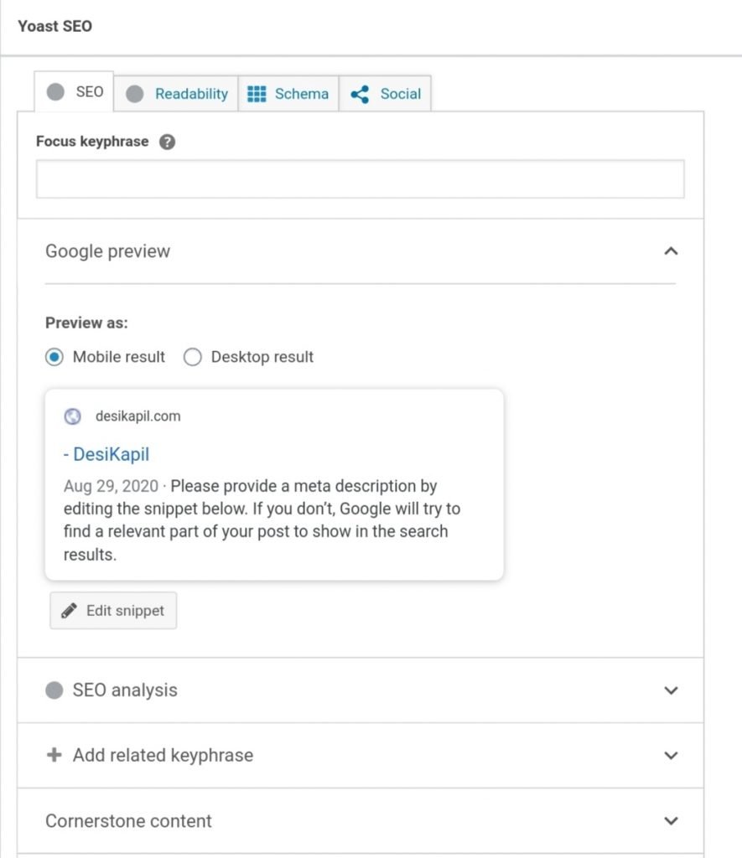742x858 pixels.
Task: Click the SEO analysis gray status dot
Action: coord(54,690)
